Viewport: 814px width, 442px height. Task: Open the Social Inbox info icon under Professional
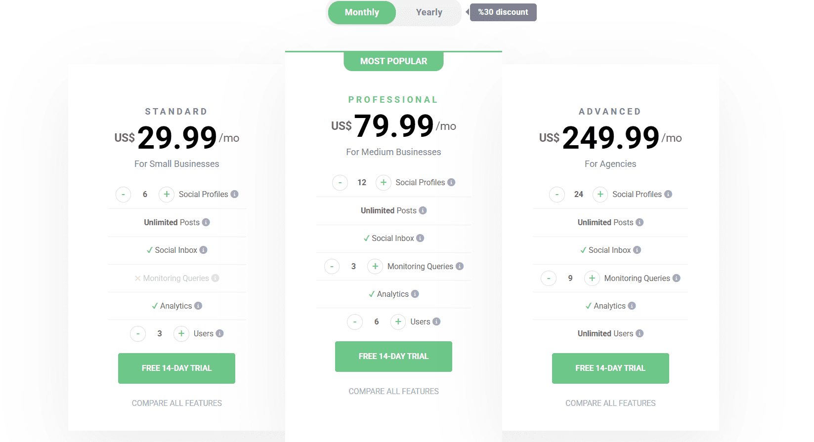pos(420,238)
